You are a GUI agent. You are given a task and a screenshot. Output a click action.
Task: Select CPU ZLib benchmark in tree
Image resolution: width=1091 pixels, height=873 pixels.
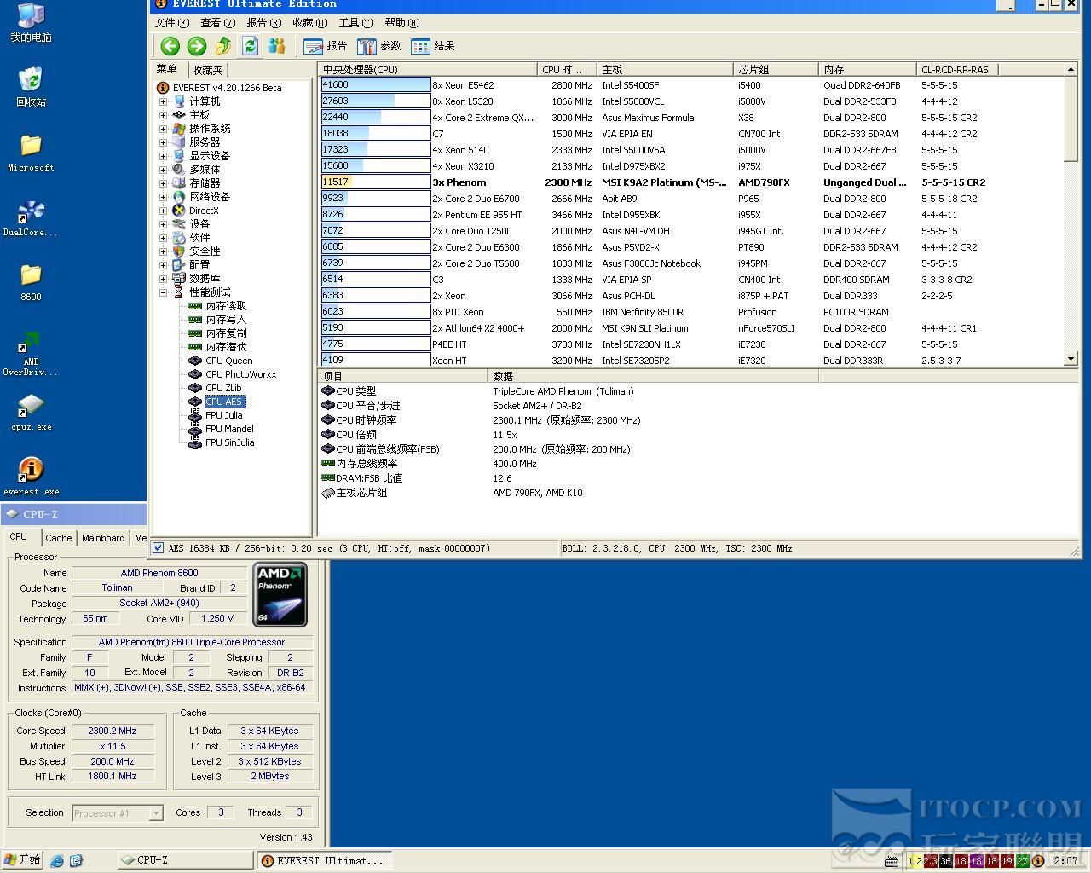pos(223,388)
